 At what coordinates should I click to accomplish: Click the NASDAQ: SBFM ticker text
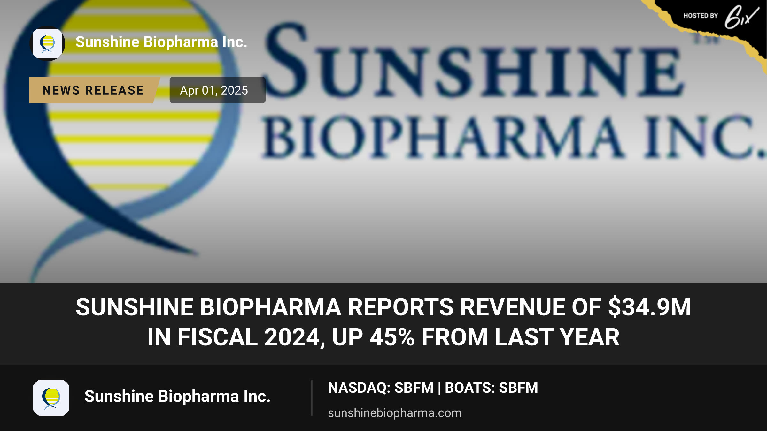click(381, 388)
